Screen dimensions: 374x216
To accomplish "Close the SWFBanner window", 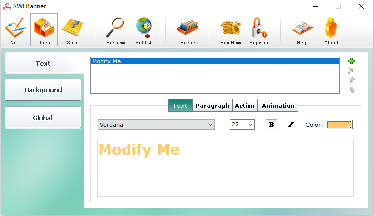I will [361, 6].
